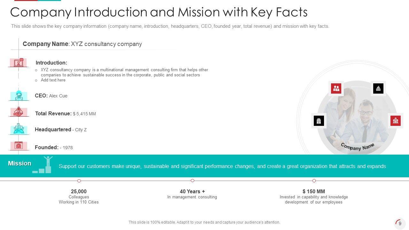Click the timeline marker above 25,000
Image resolution: width=409 pixels, height=230 pixels.
[79, 181]
